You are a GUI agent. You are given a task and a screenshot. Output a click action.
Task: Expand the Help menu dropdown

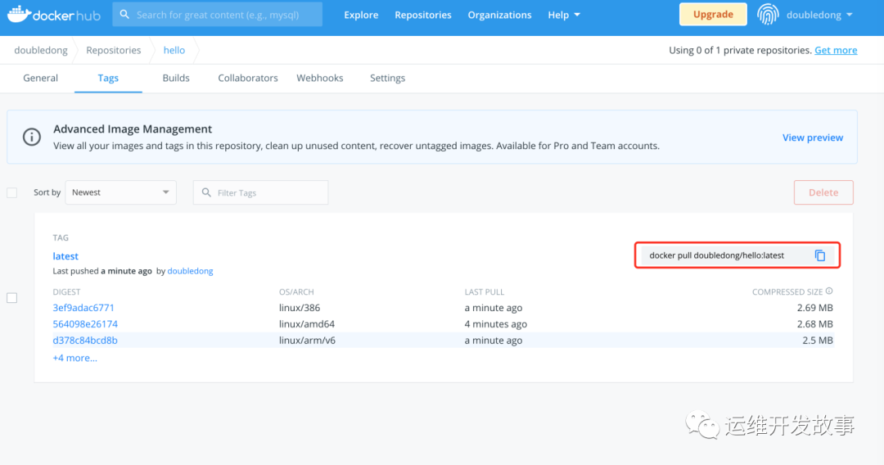coord(564,15)
